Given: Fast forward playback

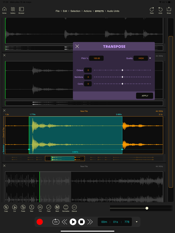Looking at the screenshot, I should (90, 222).
